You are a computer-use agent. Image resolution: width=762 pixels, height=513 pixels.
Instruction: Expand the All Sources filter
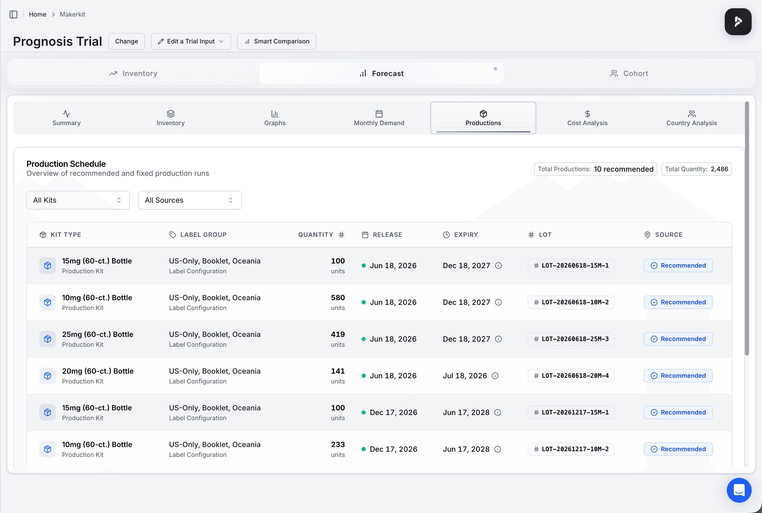189,200
